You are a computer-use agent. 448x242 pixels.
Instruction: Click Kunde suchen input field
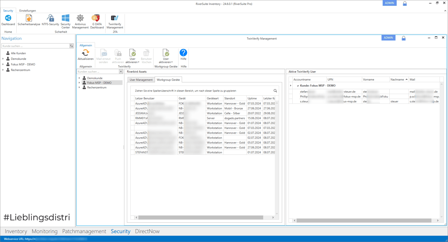35,46
